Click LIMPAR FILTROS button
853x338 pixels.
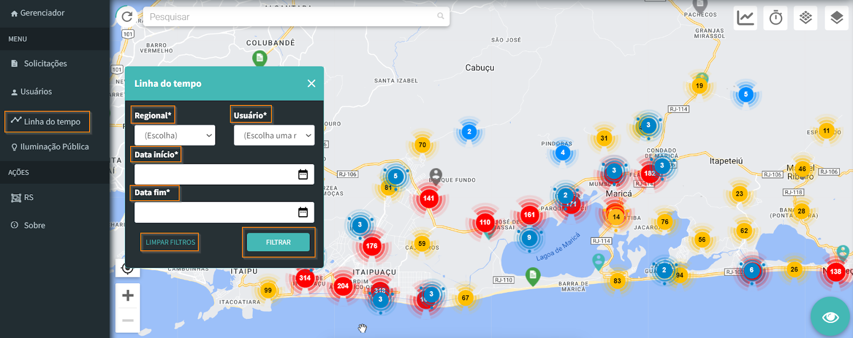(x=170, y=242)
